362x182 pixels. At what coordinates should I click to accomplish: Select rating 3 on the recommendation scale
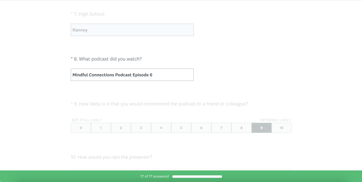[x=141, y=128]
